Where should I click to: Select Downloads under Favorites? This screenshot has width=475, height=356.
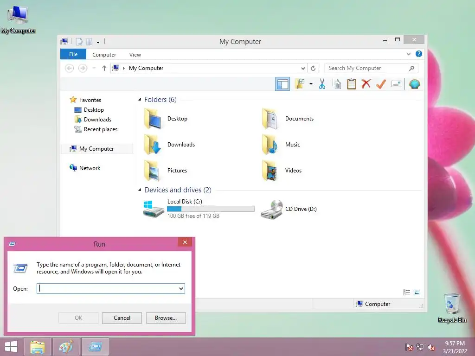point(93,120)
